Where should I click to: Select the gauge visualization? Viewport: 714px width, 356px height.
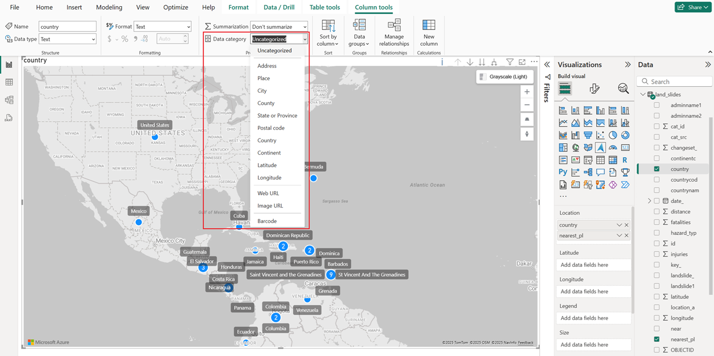tap(614, 147)
